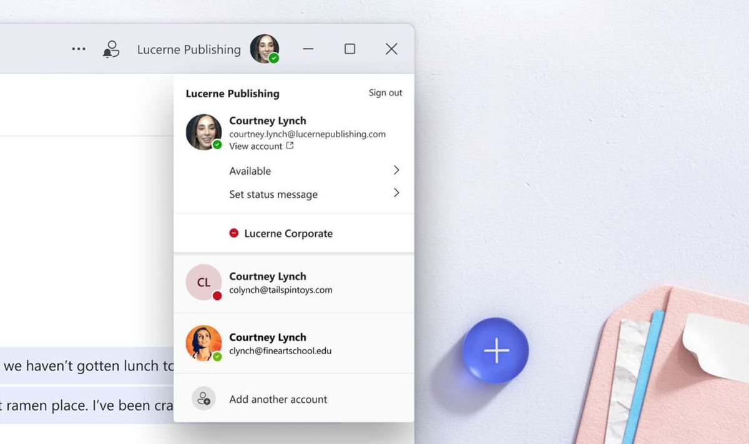Click the green availability badge on title bar avatar

tap(273, 57)
